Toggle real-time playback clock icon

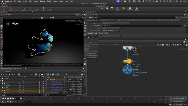(11, 102)
